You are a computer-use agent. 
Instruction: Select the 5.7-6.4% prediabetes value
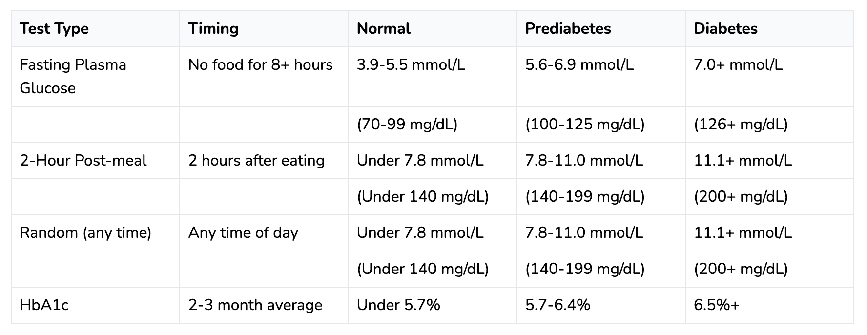pyautogui.click(x=557, y=305)
